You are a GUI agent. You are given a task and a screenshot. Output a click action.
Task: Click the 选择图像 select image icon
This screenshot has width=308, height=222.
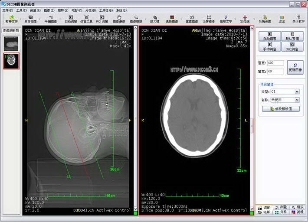point(172,19)
